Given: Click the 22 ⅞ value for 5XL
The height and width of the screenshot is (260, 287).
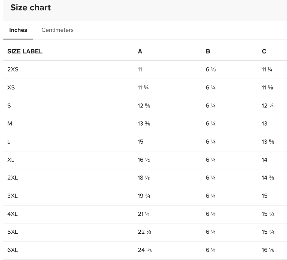Looking at the screenshot, I should tap(145, 232).
